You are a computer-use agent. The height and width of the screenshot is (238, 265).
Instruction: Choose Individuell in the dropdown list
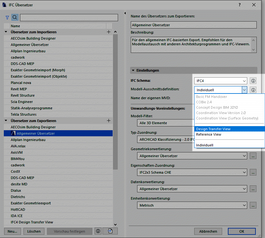pos(229,145)
